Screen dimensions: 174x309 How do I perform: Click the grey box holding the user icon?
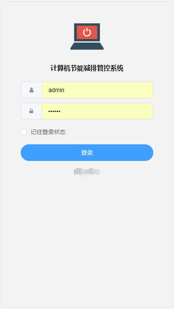pyautogui.click(x=31, y=90)
